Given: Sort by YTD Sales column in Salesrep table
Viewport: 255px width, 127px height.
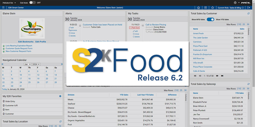Looking at the screenshot, I should coord(239,93).
